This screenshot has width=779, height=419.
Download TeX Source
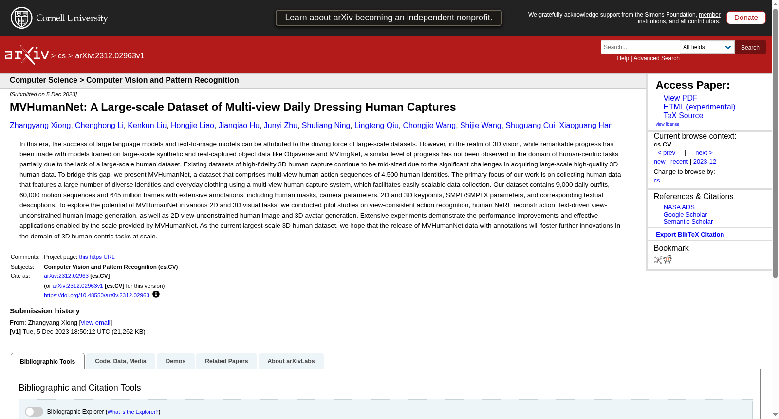click(x=683, y=116)
